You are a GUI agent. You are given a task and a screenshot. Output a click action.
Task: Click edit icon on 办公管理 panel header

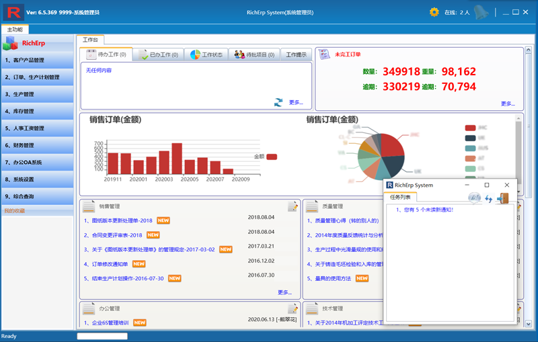tap(293, 308)
